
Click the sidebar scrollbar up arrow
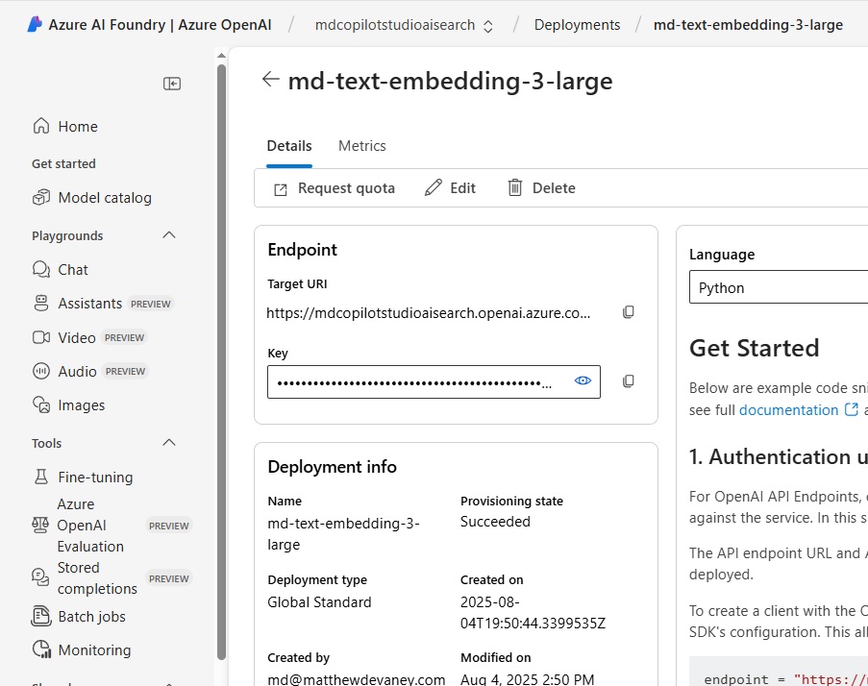(221, 56)
